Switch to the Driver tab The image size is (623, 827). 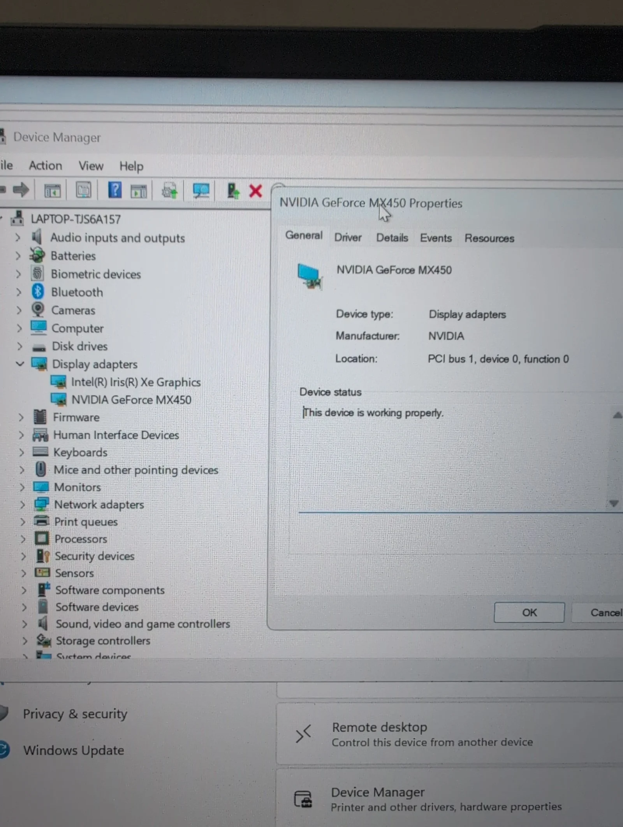click(348, 237)
